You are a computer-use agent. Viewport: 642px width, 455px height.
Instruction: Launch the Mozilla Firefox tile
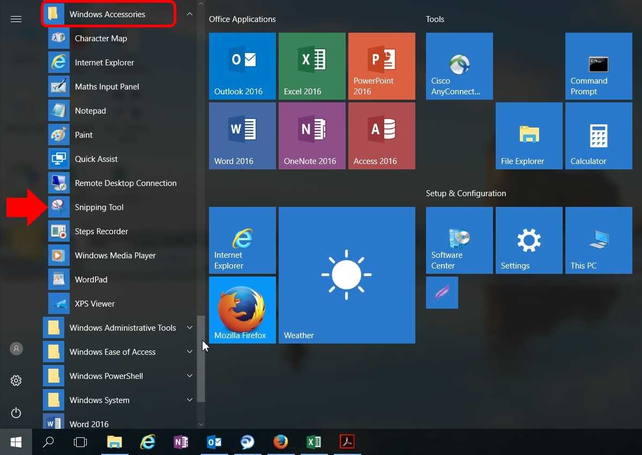coord(242,310)
